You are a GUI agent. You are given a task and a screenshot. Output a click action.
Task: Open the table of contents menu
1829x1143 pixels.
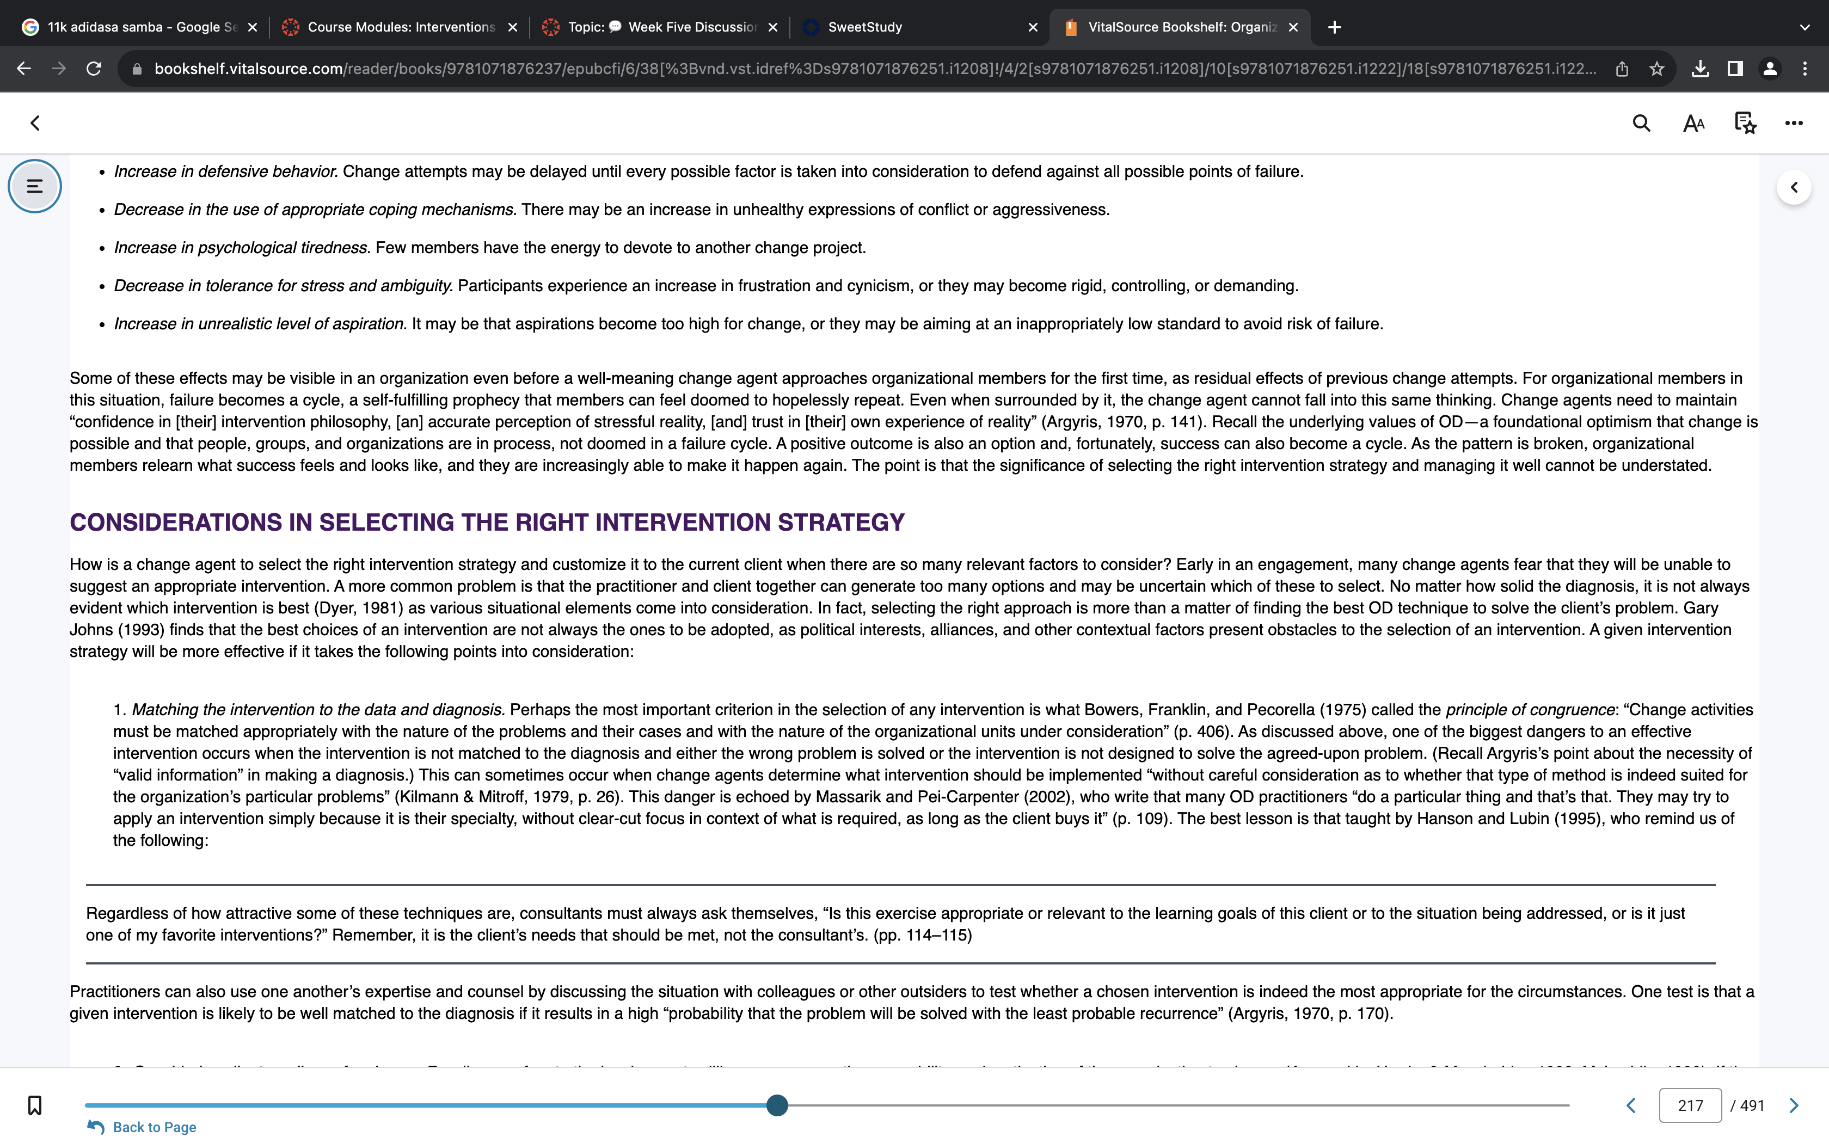pyautogui.click(x=35, y=186)
